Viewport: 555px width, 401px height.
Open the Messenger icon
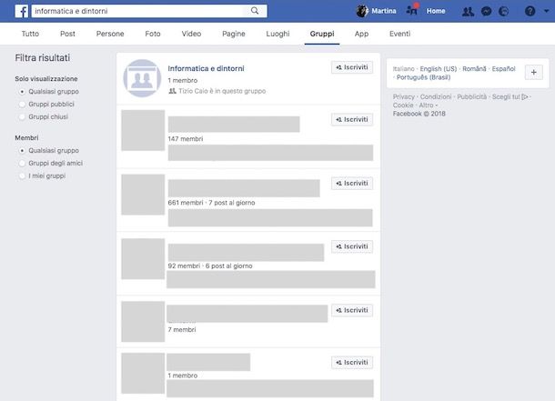[486, 12]
